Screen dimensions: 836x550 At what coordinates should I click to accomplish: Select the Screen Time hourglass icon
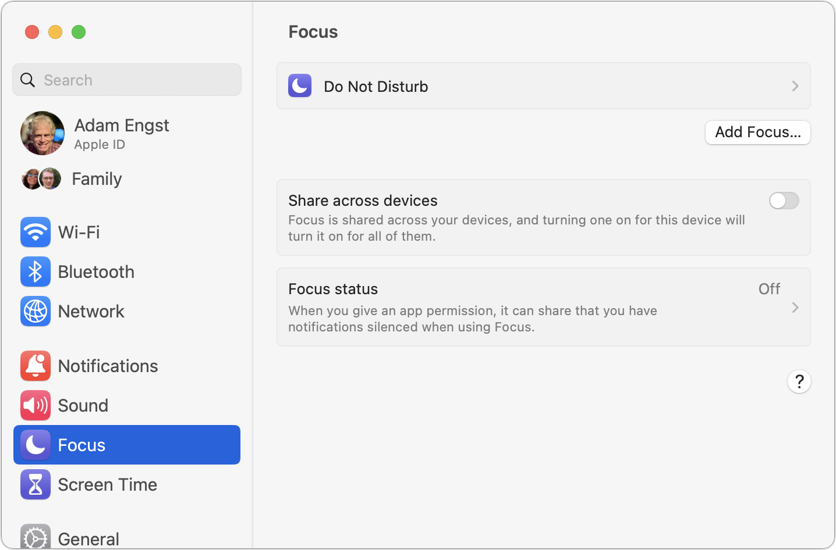tap(36, 484)
